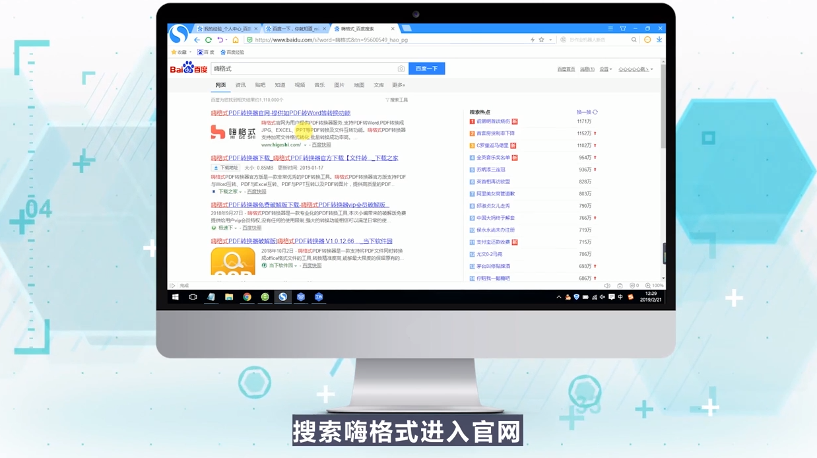Click hot search item 首套房贷利率下降
The height and width of the screenshot is (458, 817).
pyautogui.click(x=495, y=134)
